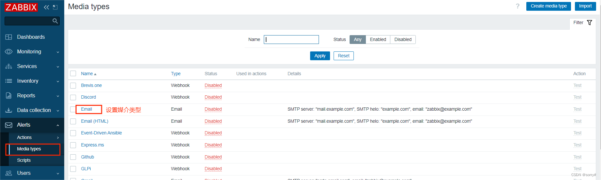Check the Github row checkbox
This screenshot has width=601, height=180.
[x=73, y=157]
